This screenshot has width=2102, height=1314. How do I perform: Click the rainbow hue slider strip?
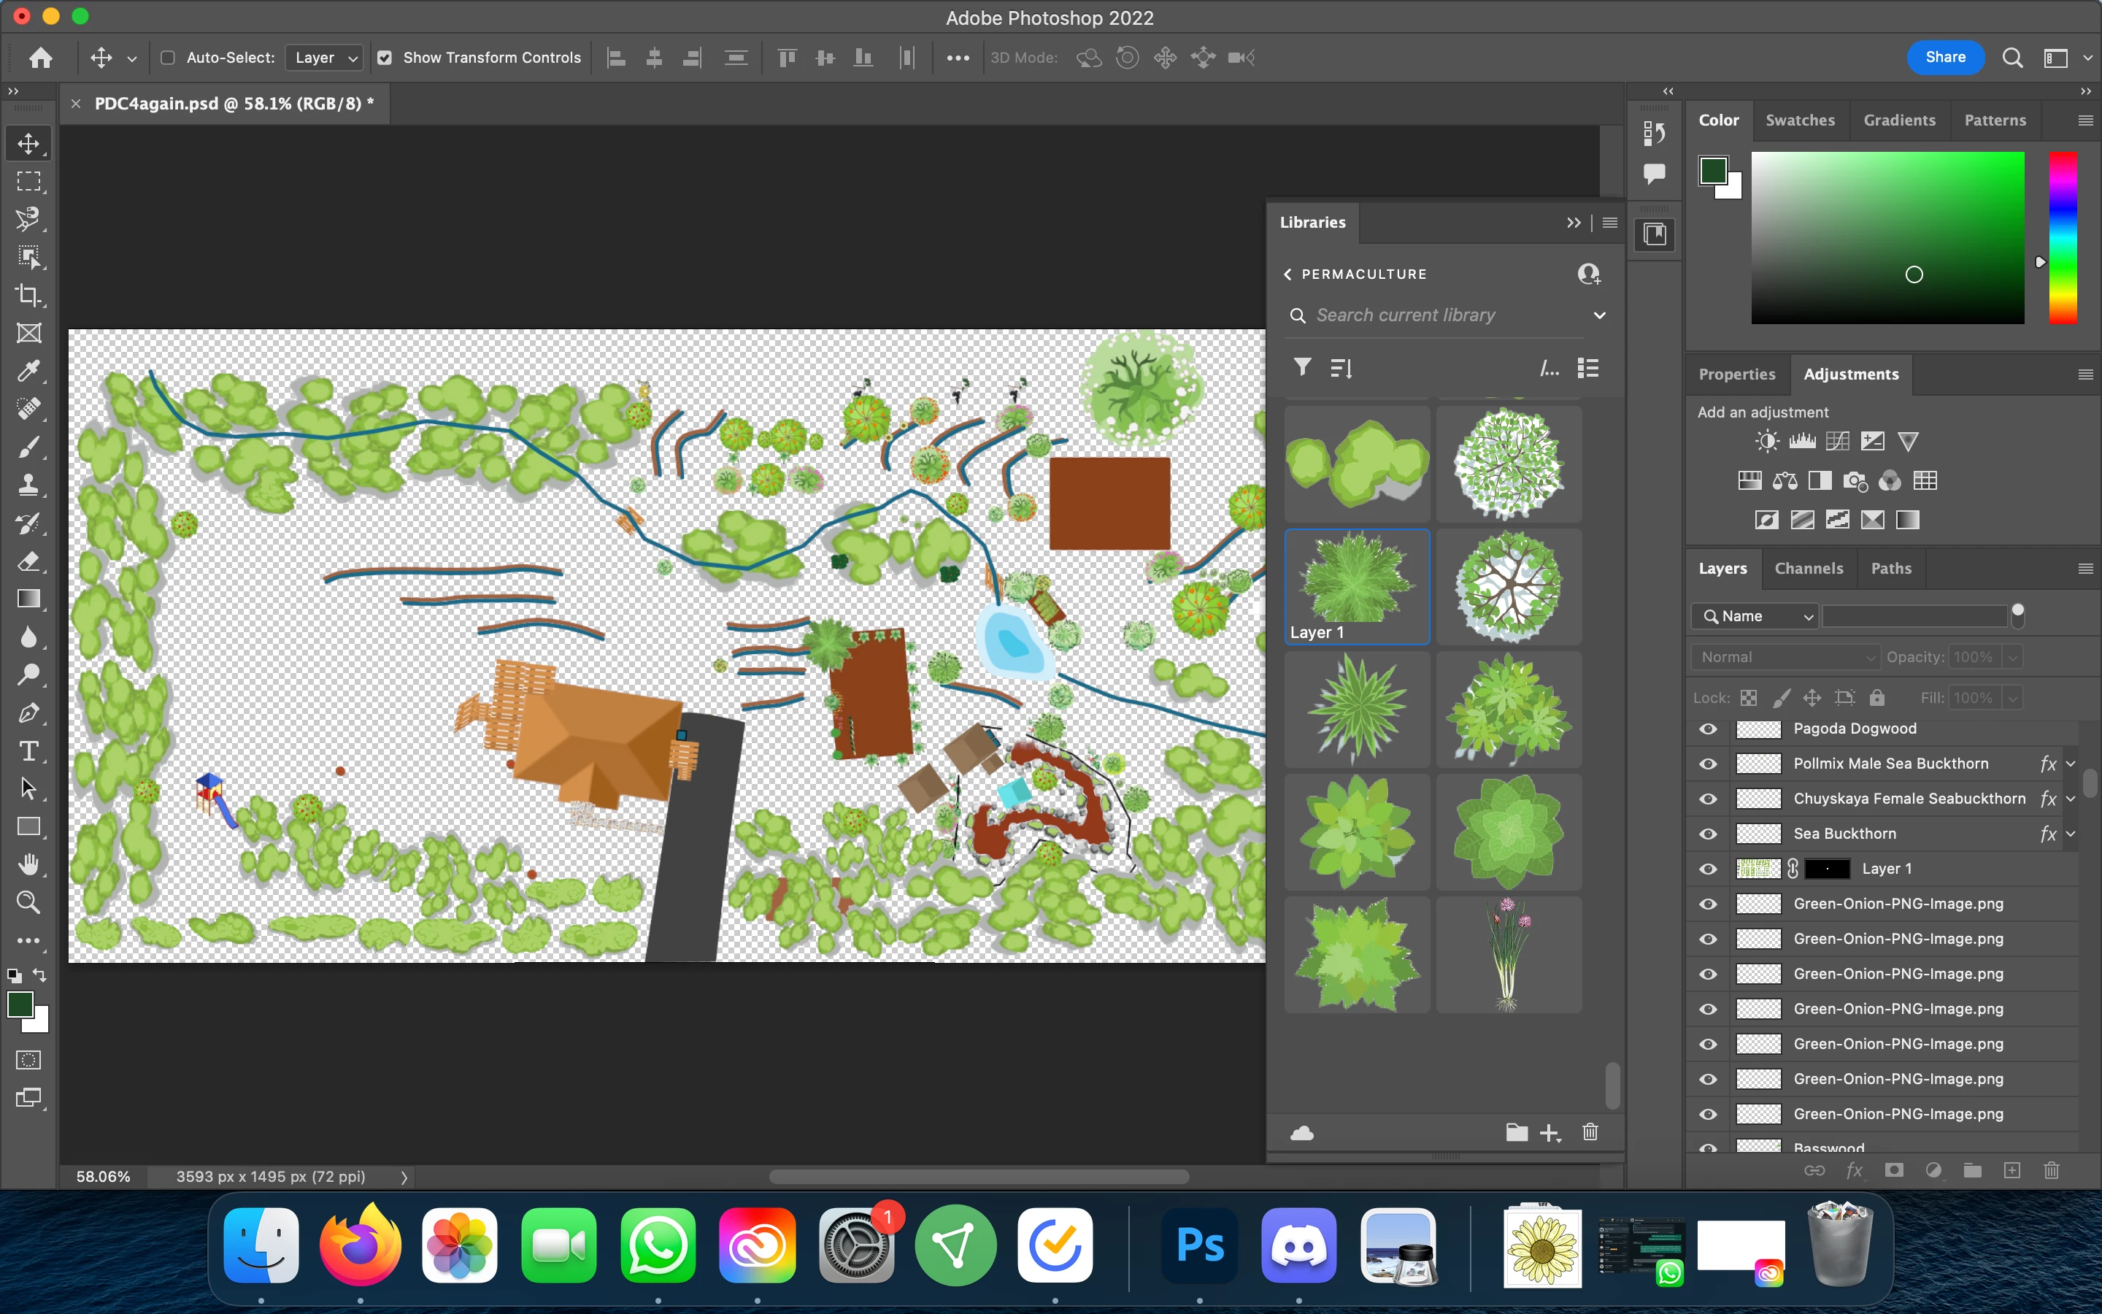[2063, 237]
